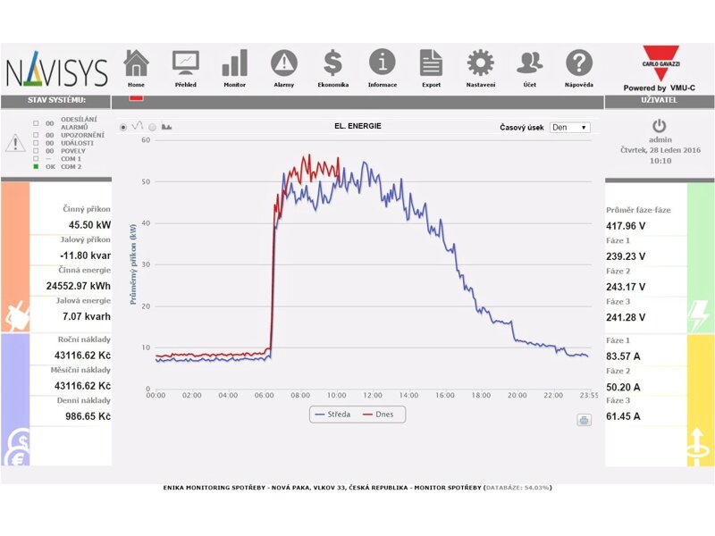
Task: Click the NAVISYS logo
Action: click(x=56, y=71)
